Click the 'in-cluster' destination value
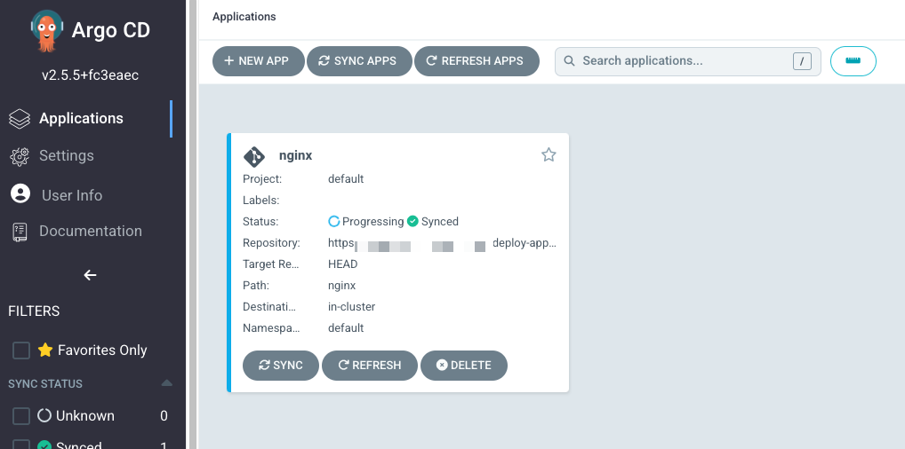Viewport: 905px width, 449px height. pos(351,307)
